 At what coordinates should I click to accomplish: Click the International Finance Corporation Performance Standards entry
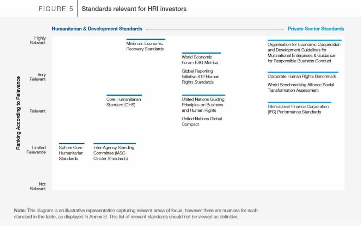(x=298, y=109)
